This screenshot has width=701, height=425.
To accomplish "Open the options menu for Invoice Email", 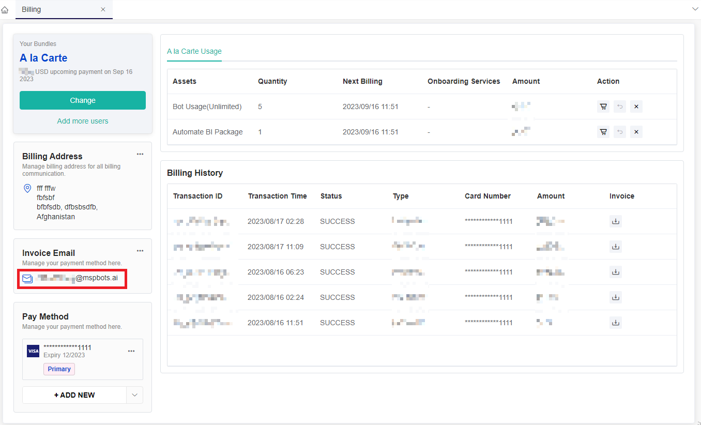I will point(140,250).
